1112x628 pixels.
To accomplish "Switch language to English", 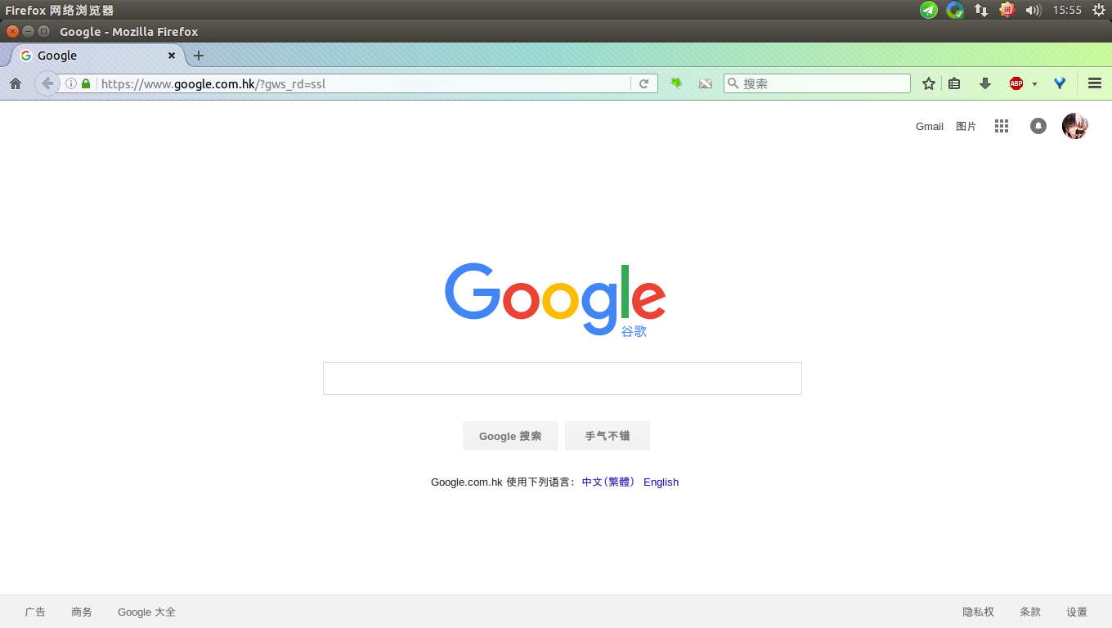I will [661, 482].
